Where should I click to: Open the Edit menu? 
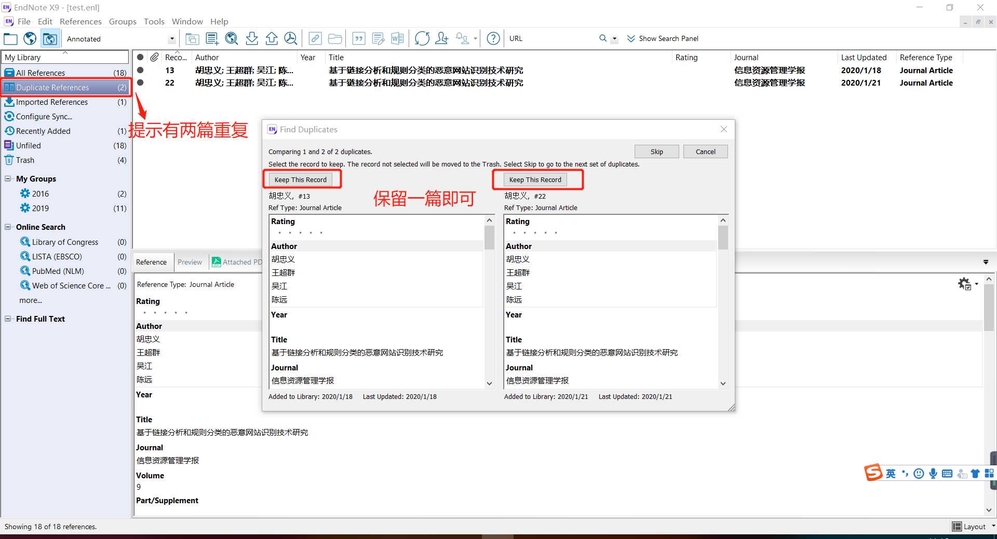pyautogui.click(x=45, y=21)
